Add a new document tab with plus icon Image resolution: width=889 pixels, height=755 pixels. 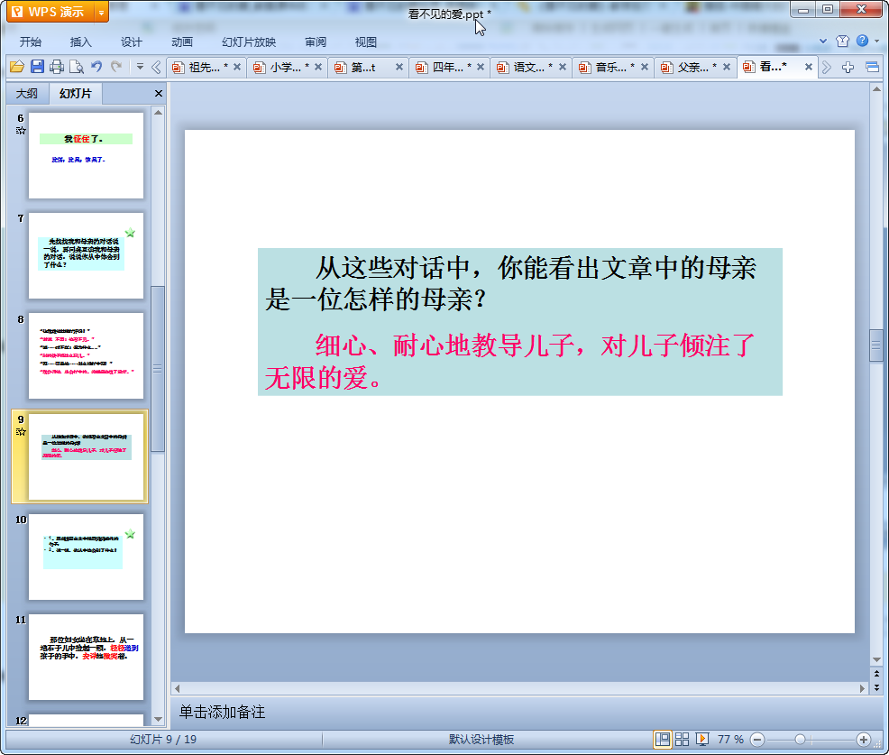coord(848,67)
